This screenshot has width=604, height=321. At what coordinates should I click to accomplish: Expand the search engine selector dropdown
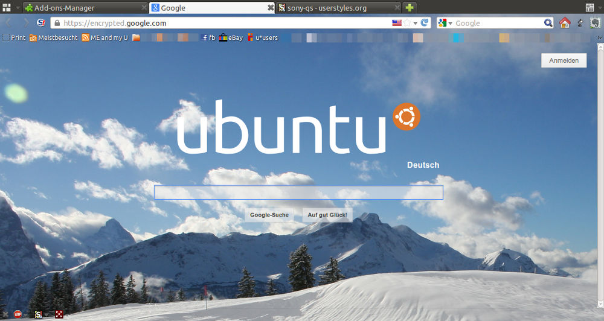coord(450,24)
